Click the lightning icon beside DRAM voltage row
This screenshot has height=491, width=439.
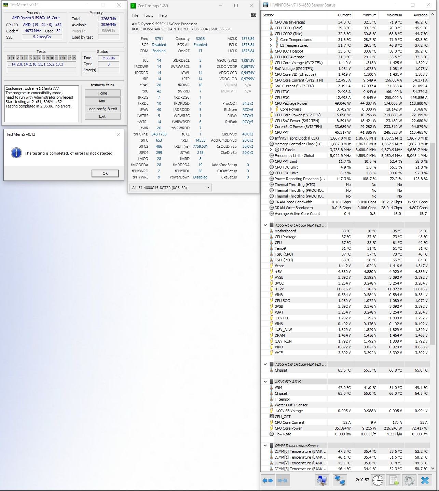[271, 335]
